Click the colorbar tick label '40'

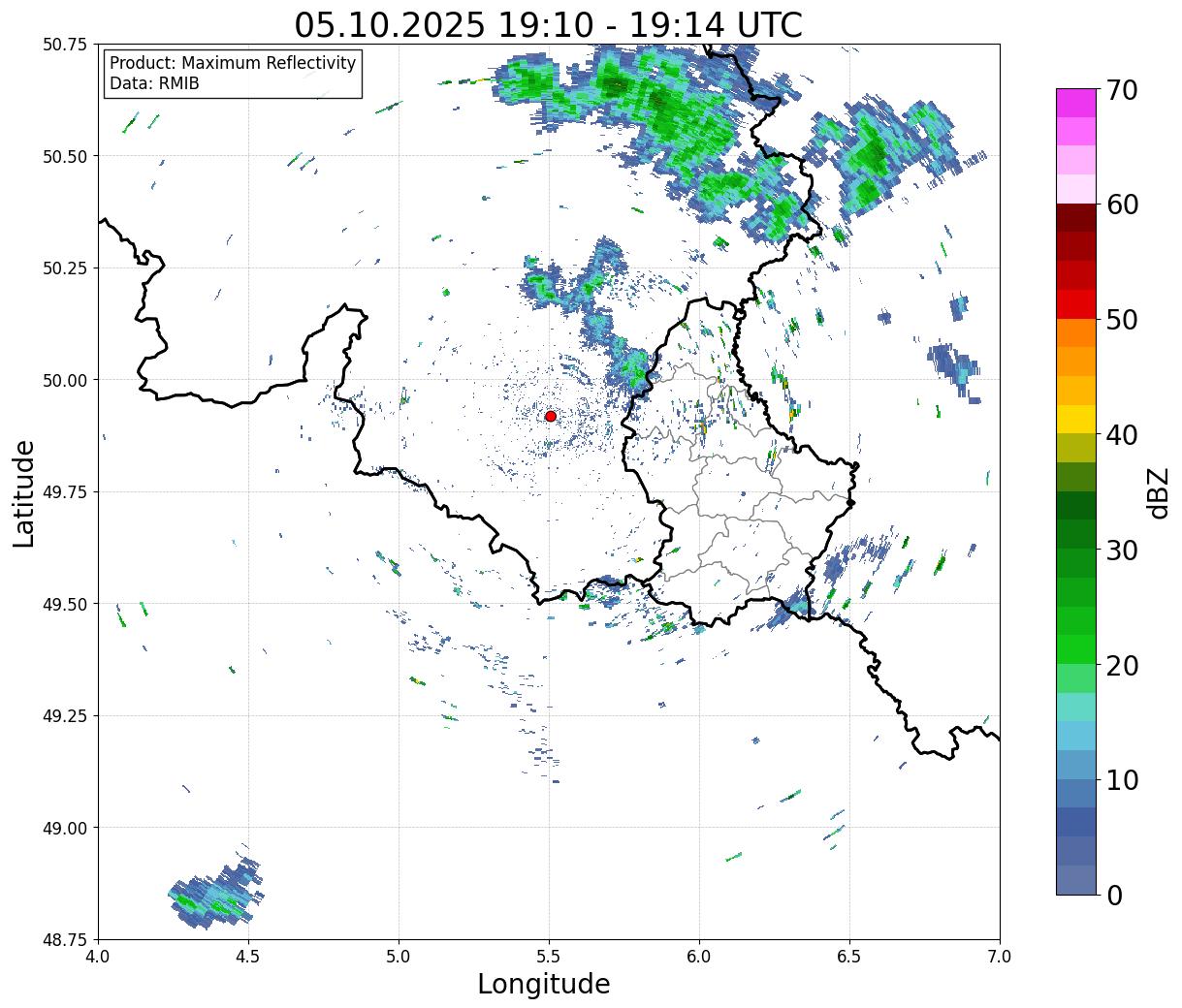1121,435
